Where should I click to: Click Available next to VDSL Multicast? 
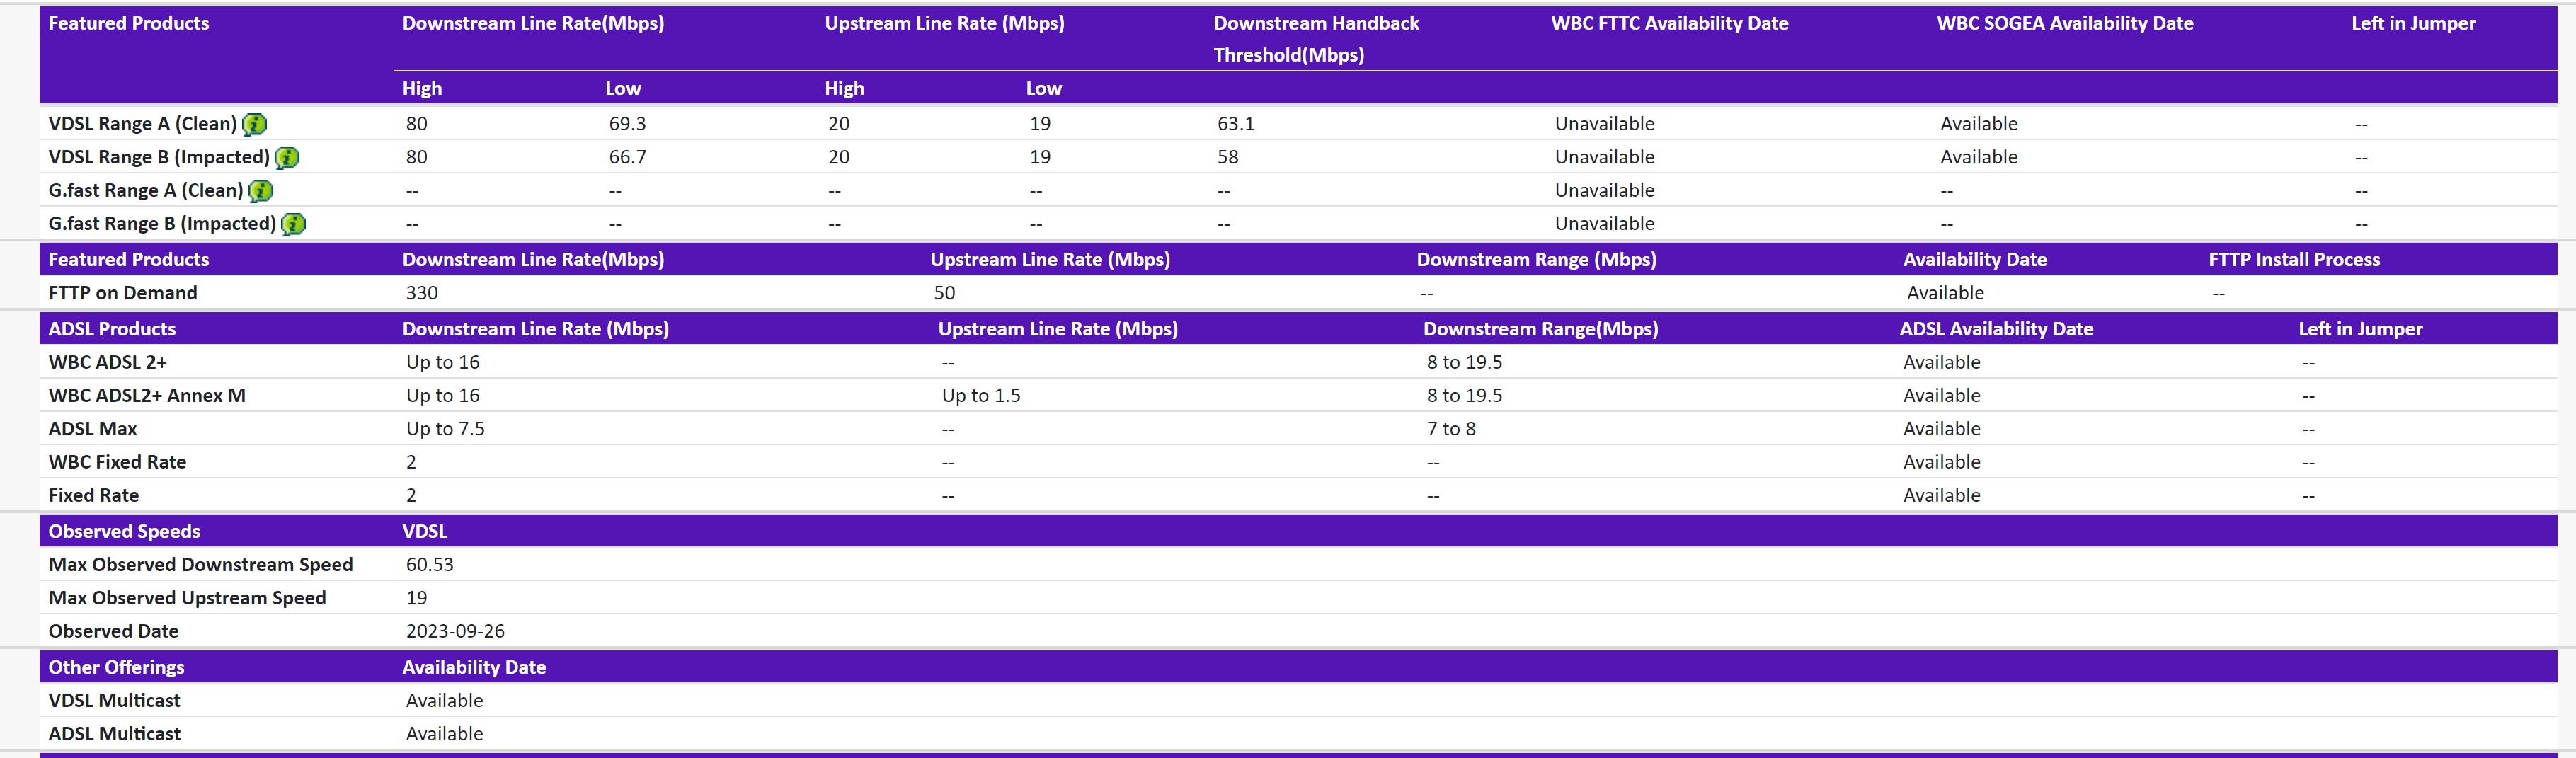tap(444, 700)
